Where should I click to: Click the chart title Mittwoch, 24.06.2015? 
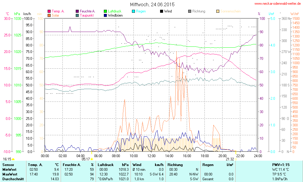(x=152, y=4)
